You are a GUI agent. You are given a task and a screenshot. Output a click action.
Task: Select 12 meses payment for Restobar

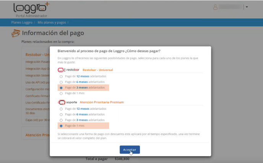[x=61, y=76]
